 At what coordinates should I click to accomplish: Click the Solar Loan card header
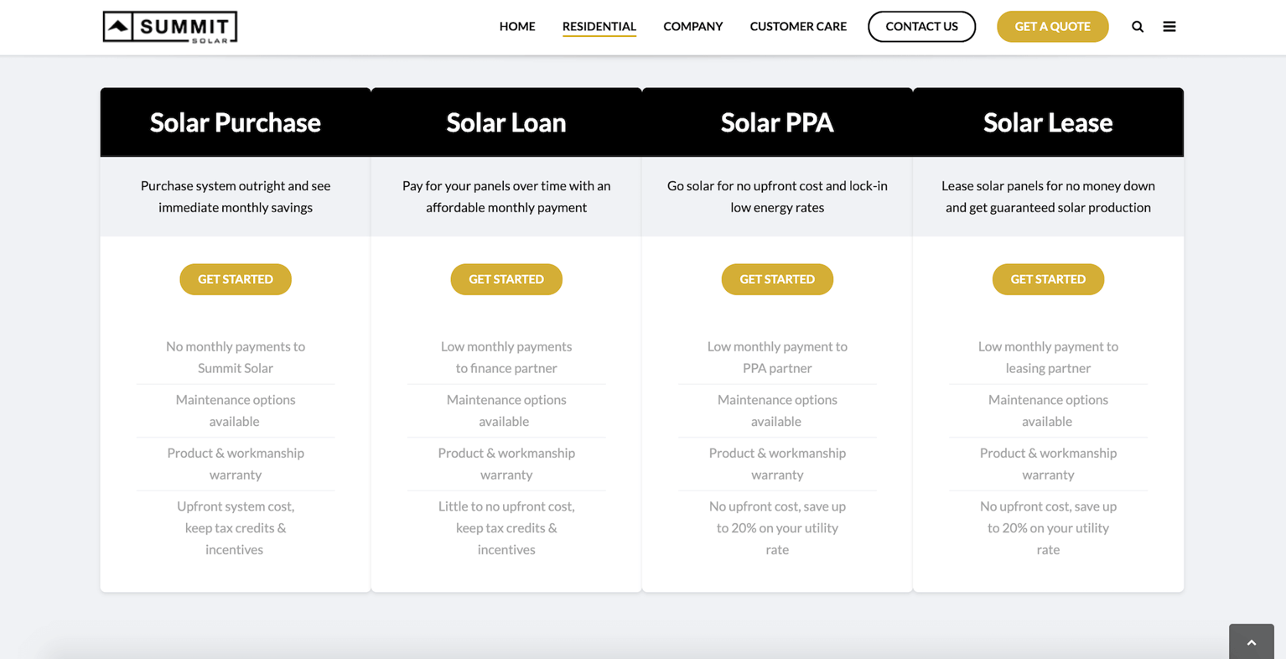[506, 122]
